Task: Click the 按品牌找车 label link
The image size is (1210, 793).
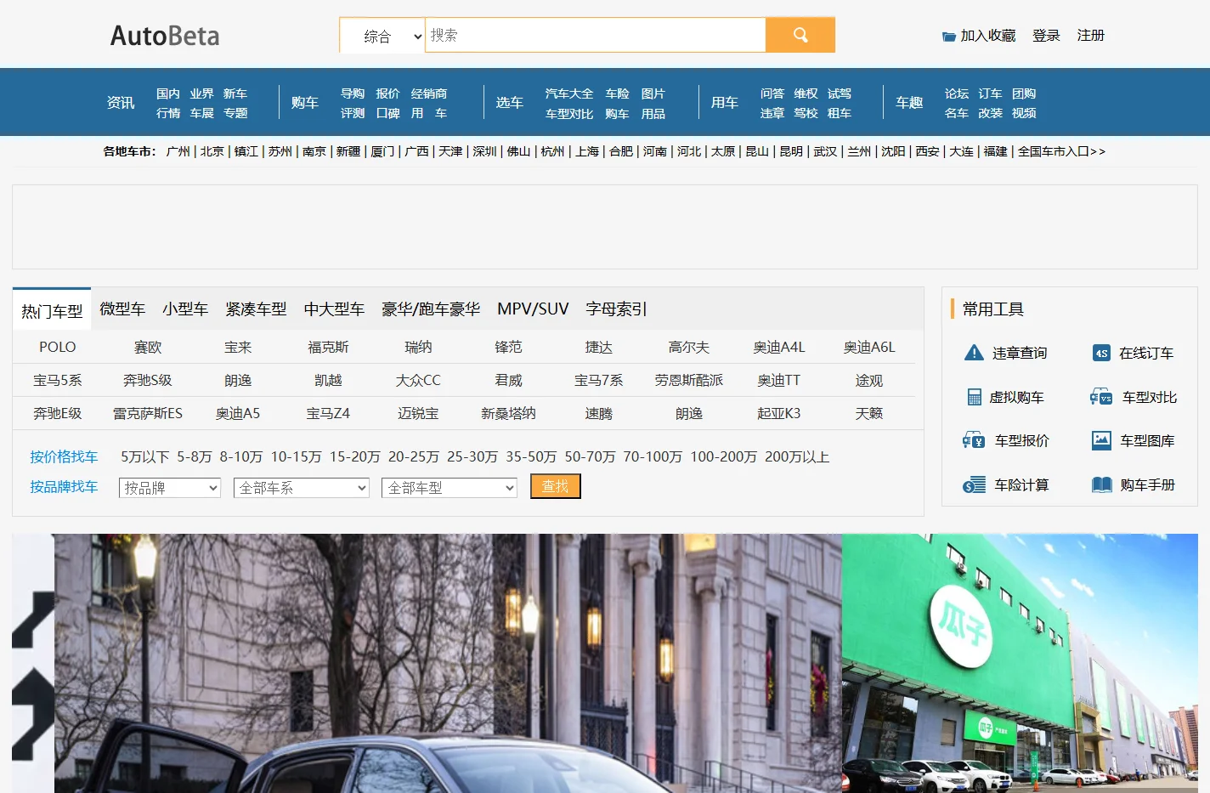Action: click(64, 486)
